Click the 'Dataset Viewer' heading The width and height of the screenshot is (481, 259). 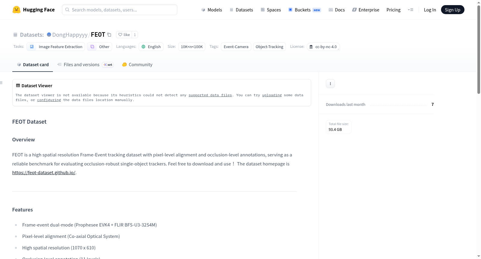tap(37, 86)
